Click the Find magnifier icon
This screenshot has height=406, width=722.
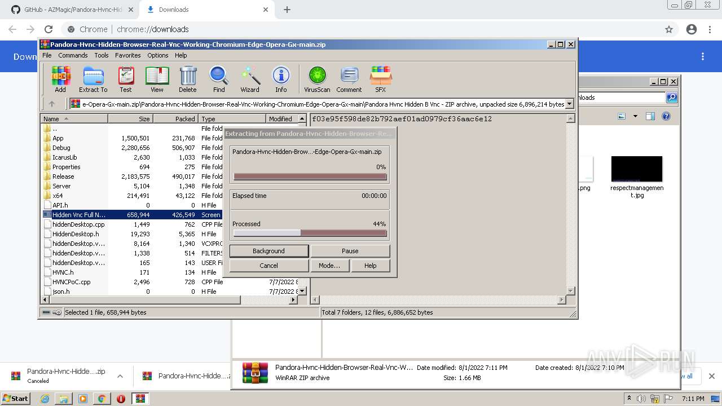pyautogui.click(x=219, y=79)
